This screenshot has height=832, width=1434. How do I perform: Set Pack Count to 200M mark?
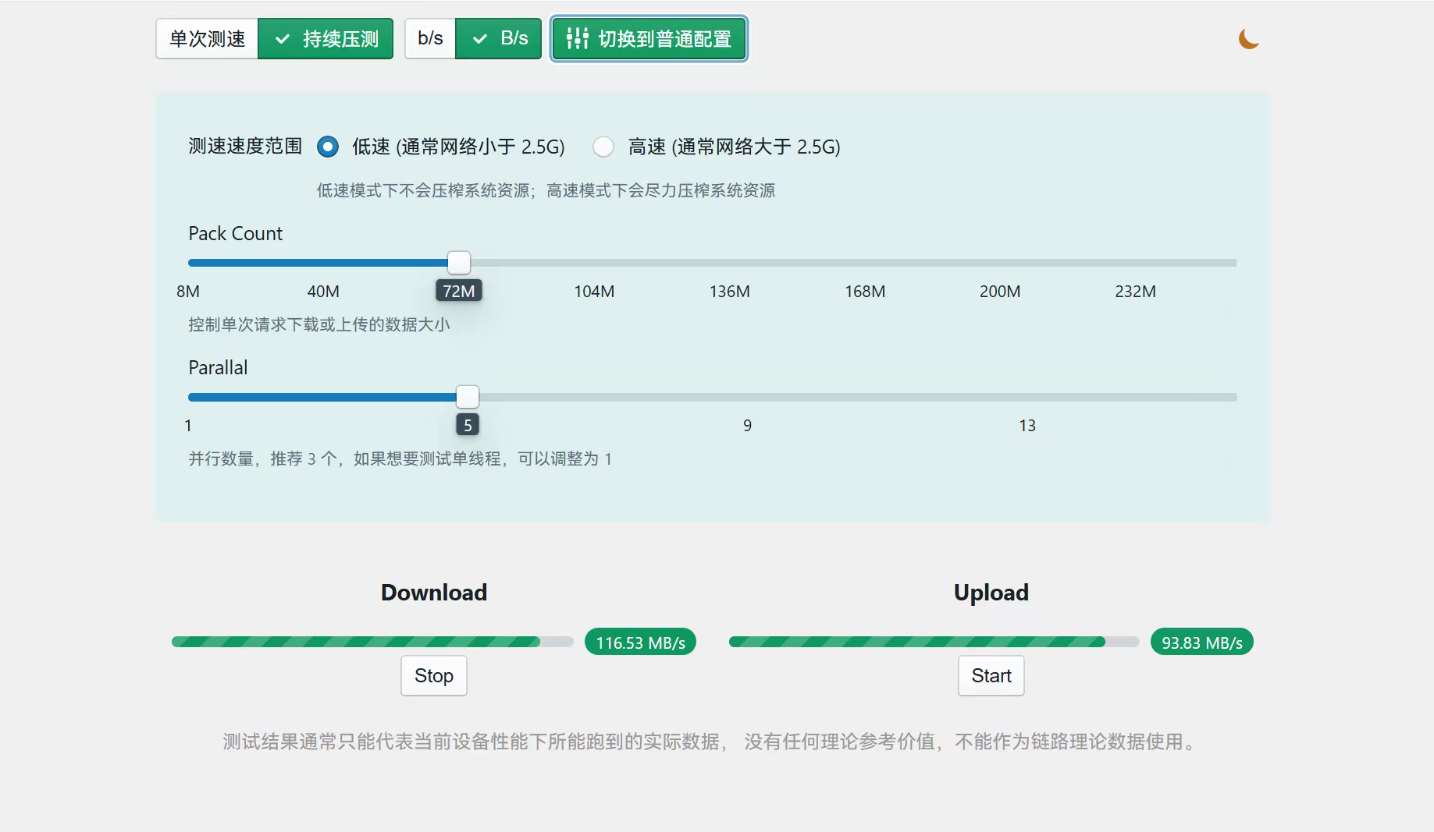[1000, 263]
